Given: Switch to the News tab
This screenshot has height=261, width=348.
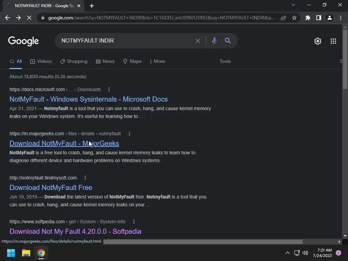Looking at the screenshot, I should pyautogui.click(x=105, y=62).
